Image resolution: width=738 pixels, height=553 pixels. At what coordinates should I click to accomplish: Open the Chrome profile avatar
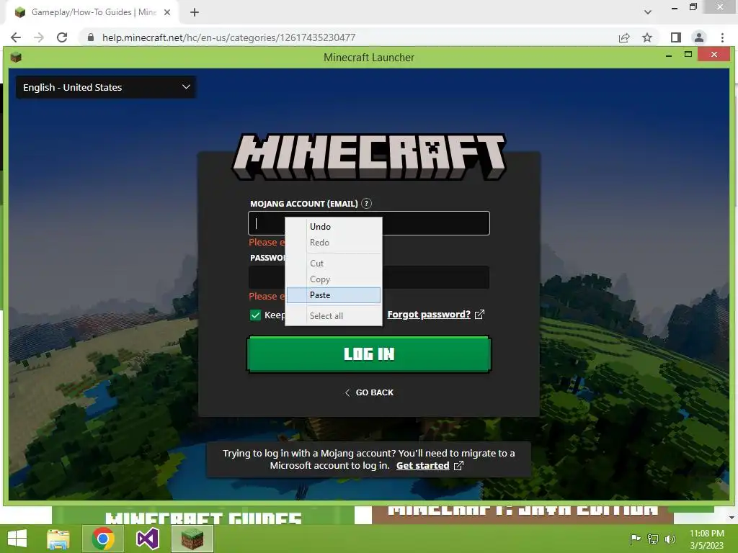click(699, 37)
